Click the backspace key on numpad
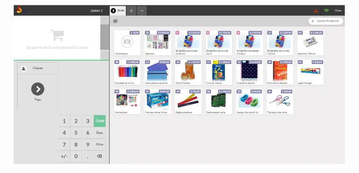The image size is (359, 173). [99, 156]
